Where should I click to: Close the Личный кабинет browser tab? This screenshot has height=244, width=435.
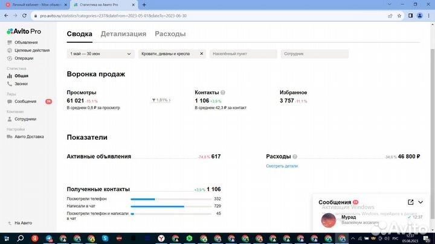pos(66,5)
